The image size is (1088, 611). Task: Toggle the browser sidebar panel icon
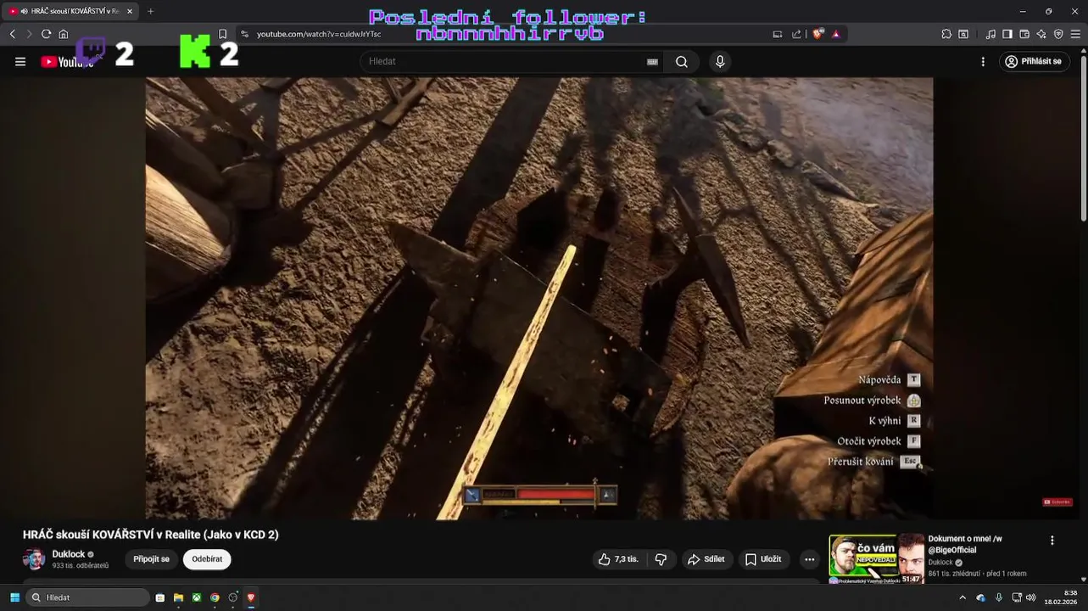click(1007, 34)
